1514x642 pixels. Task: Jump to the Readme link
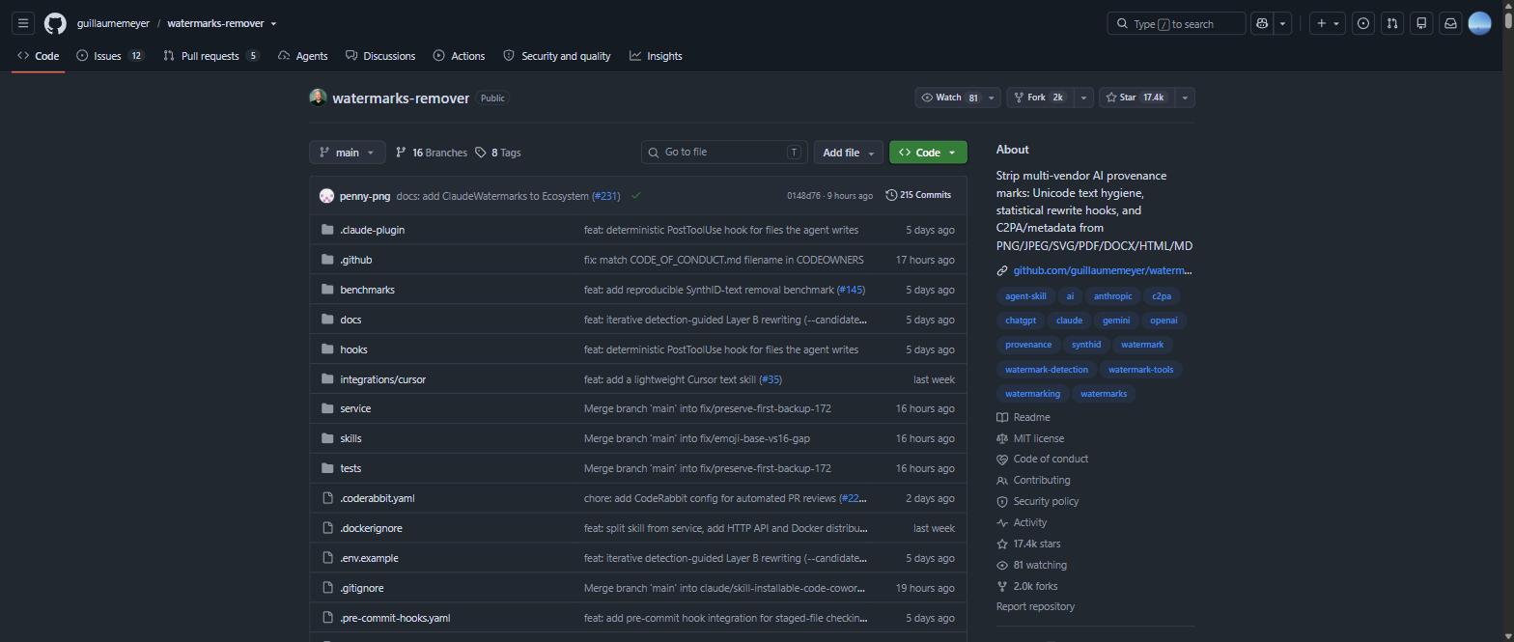click(x=1023, y=417)
